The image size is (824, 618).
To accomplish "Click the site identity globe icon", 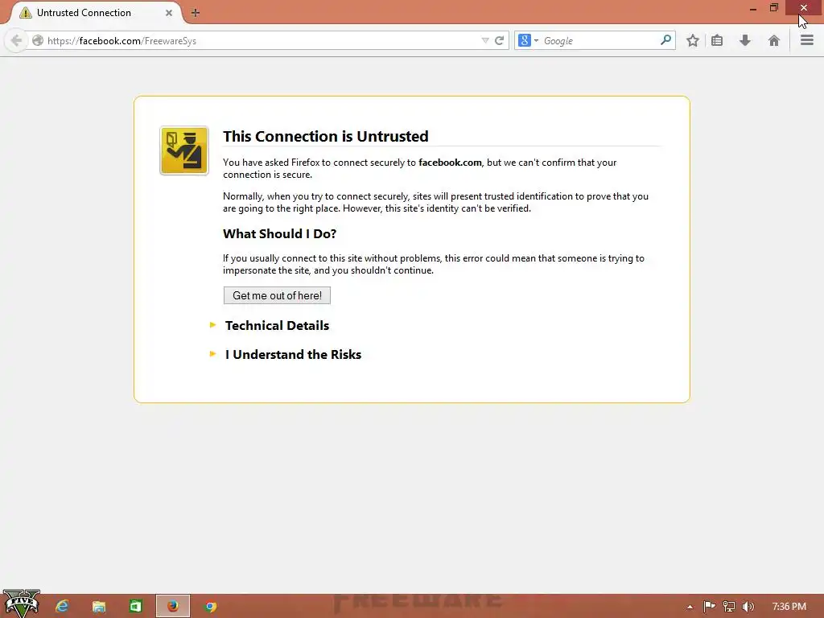I will coord(37,40).
